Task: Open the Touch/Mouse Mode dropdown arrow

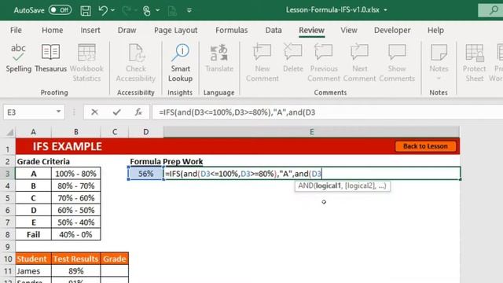Action: click(x=157, y=10)
